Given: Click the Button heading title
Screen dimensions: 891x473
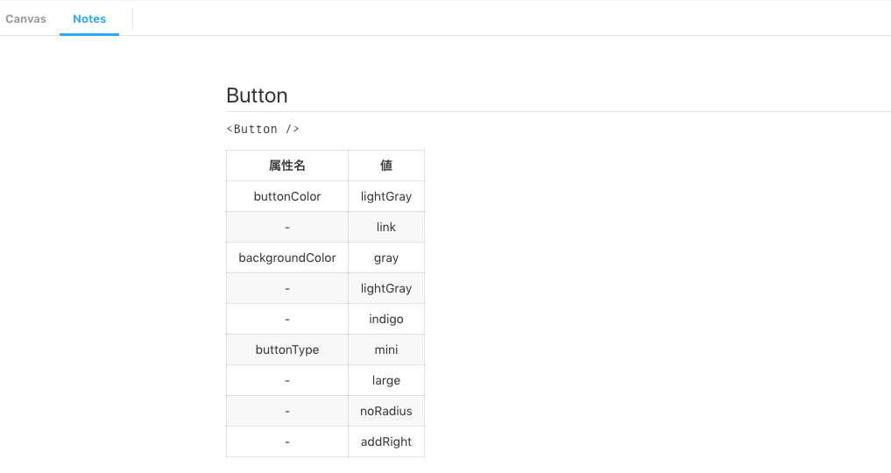Looking at the screenshot, I should tap(257, 95).
